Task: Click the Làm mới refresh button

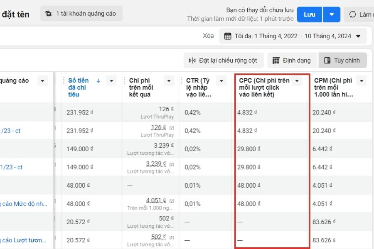Action: click(x=360, y=15)
